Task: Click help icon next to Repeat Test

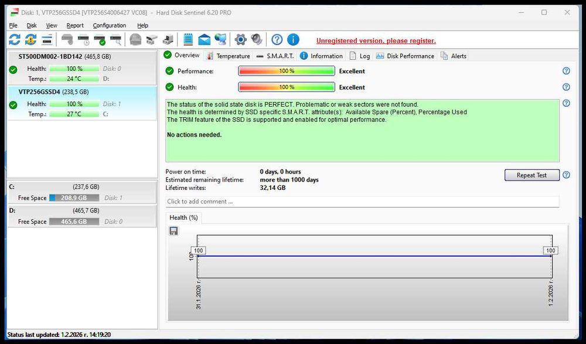Action: (x=566, y=175)
